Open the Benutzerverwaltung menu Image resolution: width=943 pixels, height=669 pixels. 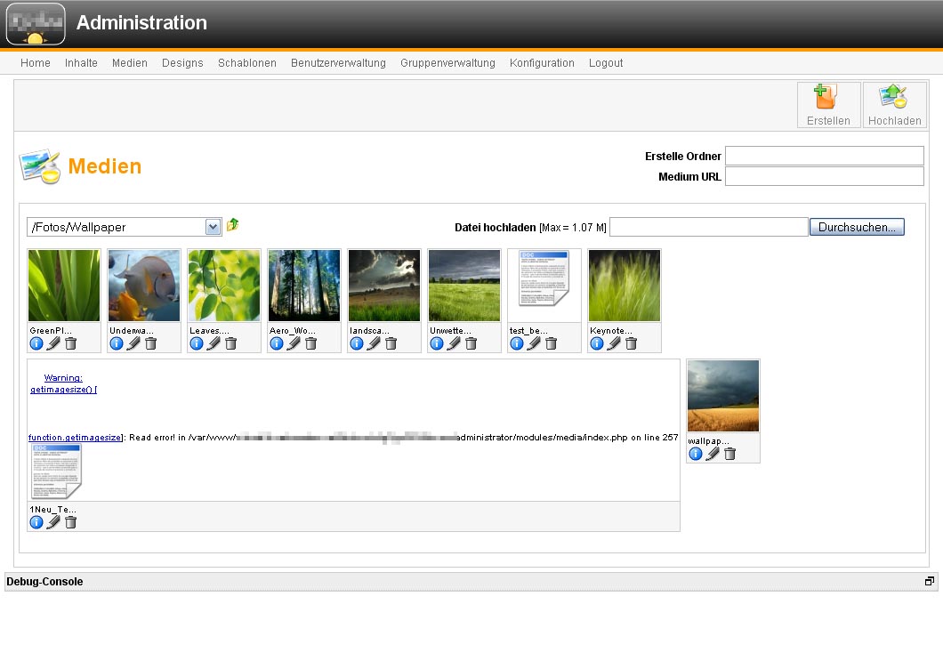(x=338, y=63)
